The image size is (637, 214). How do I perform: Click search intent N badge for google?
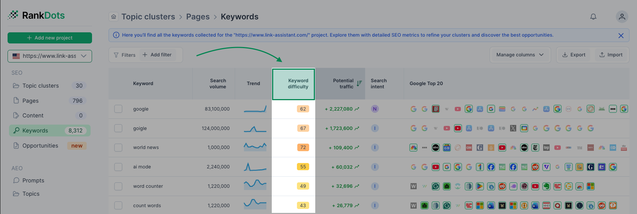click(375, 109)
